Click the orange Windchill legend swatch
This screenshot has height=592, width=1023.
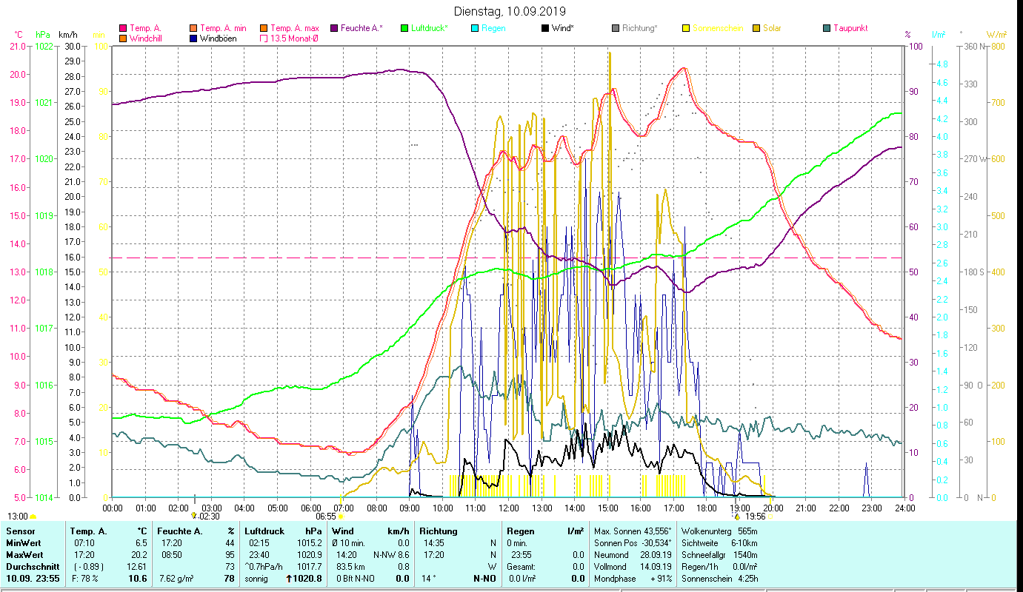(123, 38)
